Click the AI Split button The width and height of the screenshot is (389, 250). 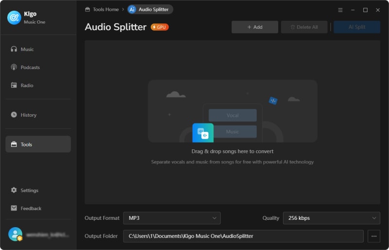(357, 27)
